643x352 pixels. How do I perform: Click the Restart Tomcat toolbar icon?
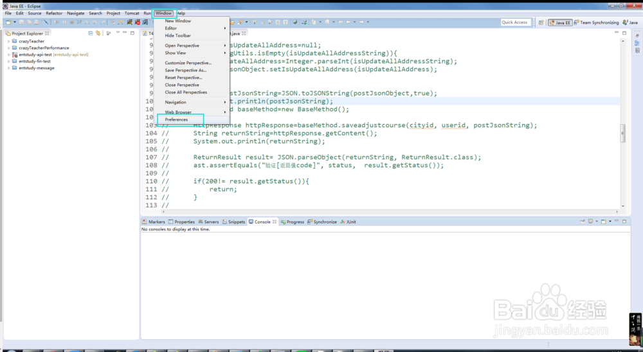pos(145,22)
